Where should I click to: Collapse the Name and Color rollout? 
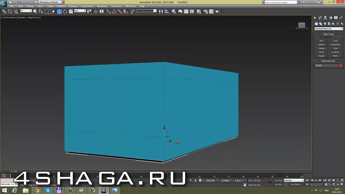[x=328, y=61]
